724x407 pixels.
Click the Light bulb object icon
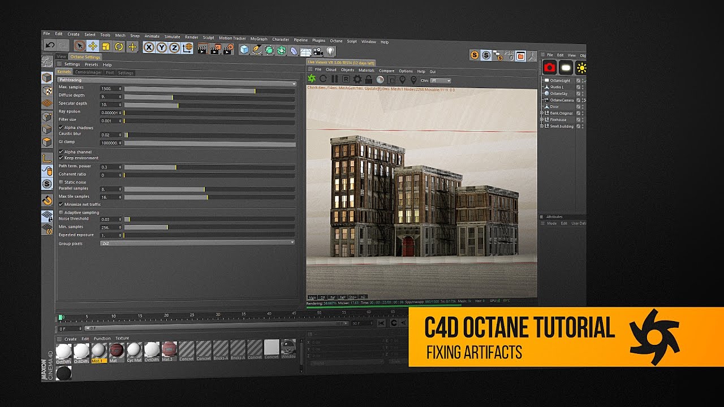(331, 52)
